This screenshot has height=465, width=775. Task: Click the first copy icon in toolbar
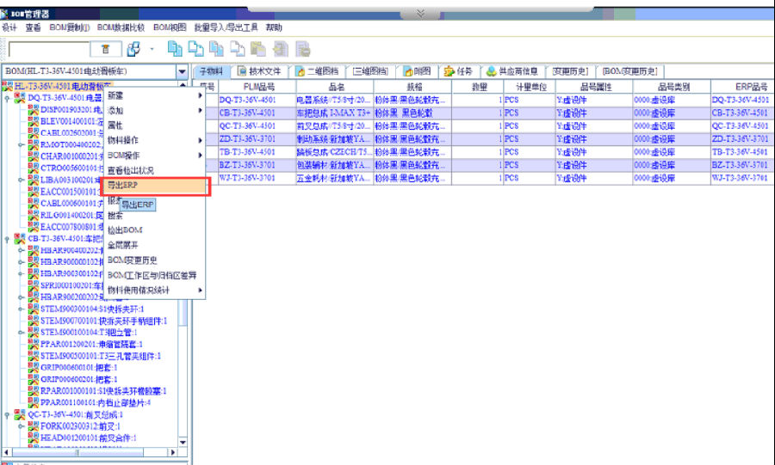(x=175, y=49)
